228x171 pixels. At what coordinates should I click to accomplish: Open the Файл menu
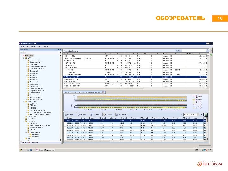pos(22,46)
